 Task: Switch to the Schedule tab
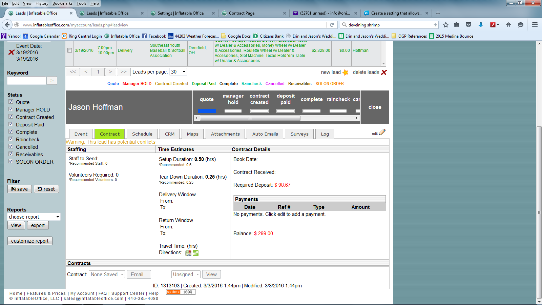point(142,134)
